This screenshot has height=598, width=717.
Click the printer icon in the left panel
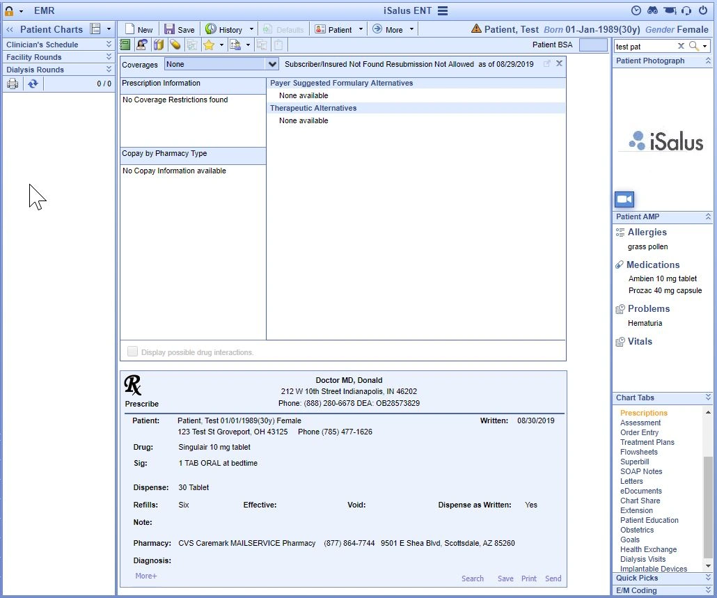pyautogui.click(x=13, y=83)
